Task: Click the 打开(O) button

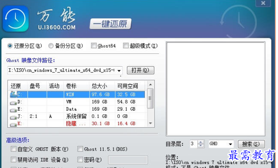Action: pyautogui.click(x=140, y=70)
